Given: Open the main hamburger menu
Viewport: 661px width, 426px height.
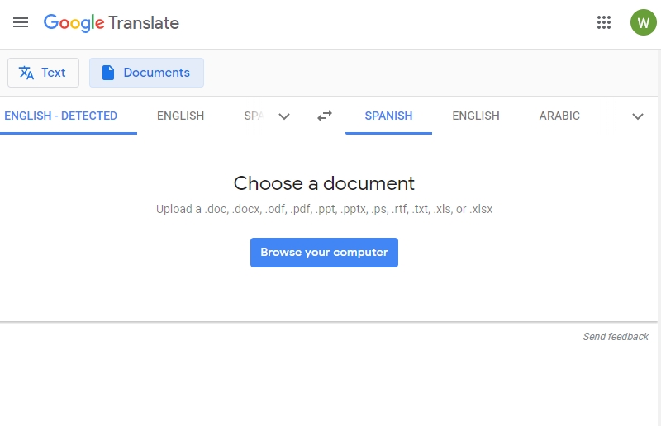Looking at the screenshot, I should click(x=21, y=23).
